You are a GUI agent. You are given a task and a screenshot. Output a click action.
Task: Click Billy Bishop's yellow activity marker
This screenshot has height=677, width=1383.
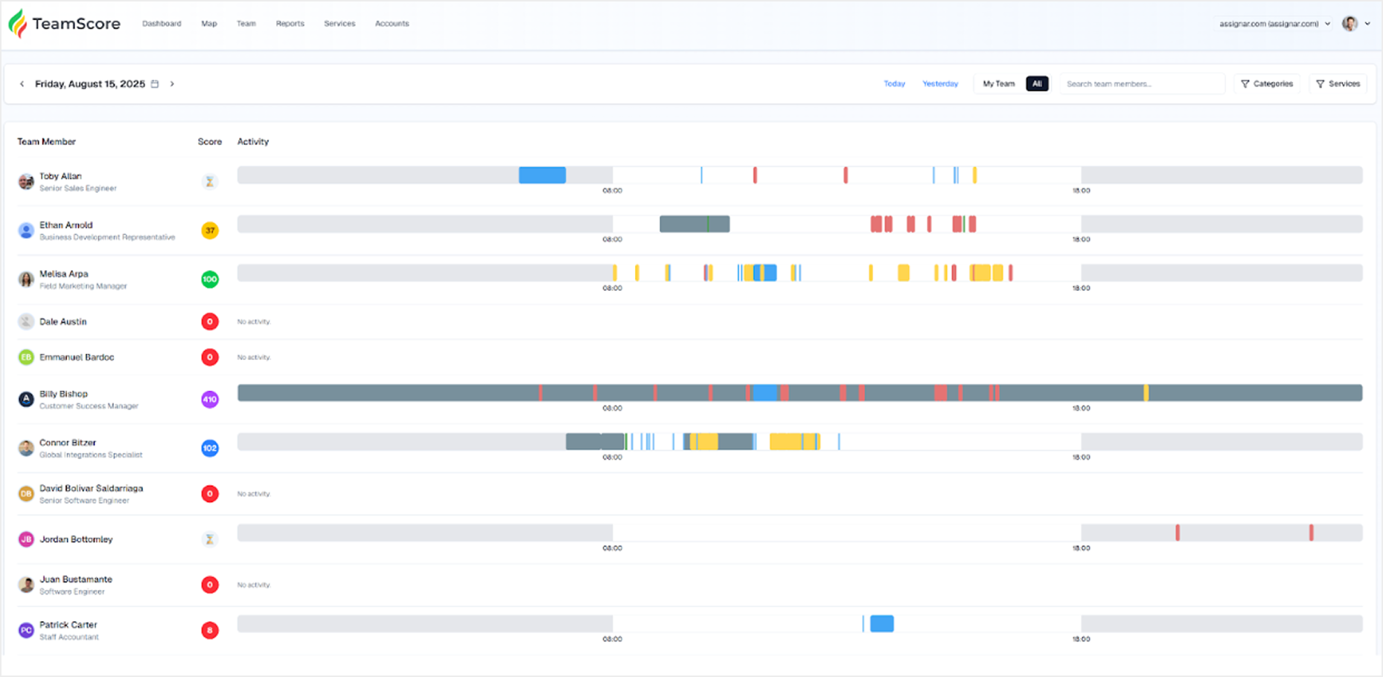click(x=1146, y=393)
